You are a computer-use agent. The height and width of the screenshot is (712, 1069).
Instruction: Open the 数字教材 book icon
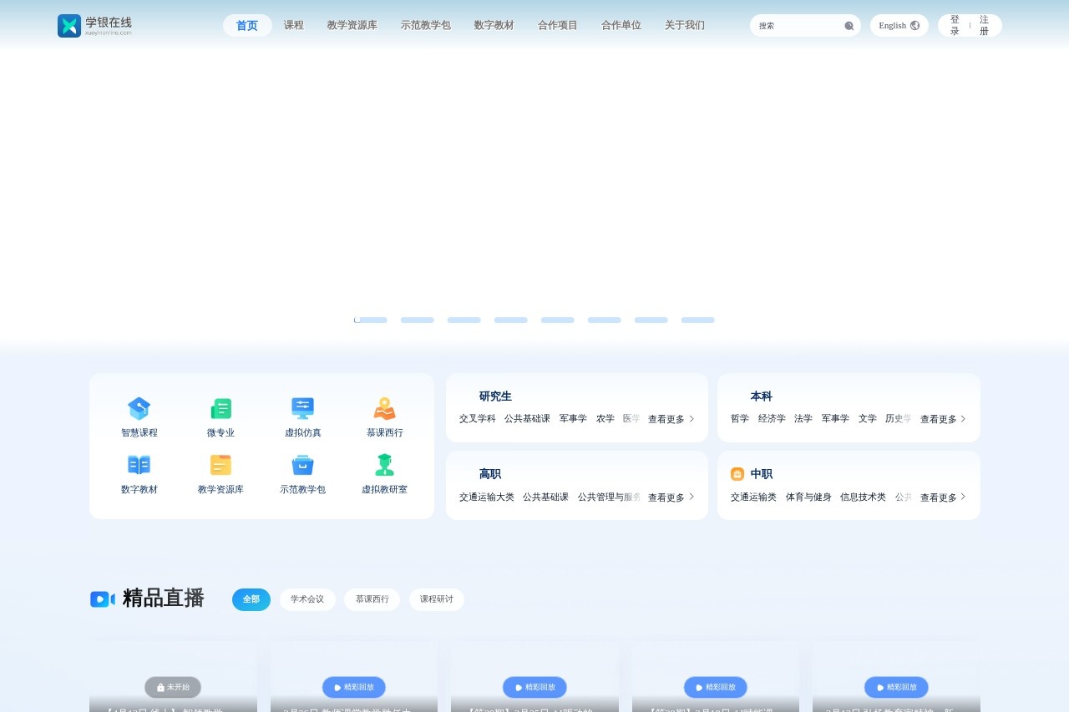pos(139,465)
